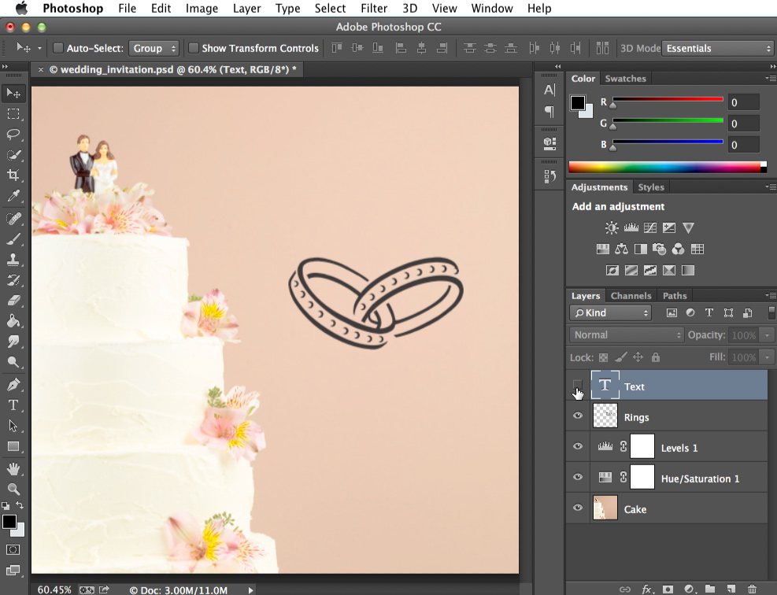This screenshot has height=595, width=777.
Task: Switch to the Channels tab
Action: [x=631, y=295]
